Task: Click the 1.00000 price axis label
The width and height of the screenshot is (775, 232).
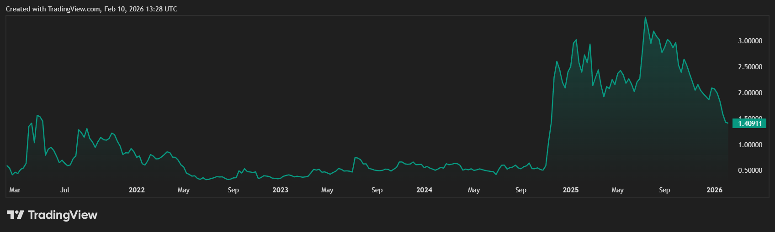Action: click(750, 145)
